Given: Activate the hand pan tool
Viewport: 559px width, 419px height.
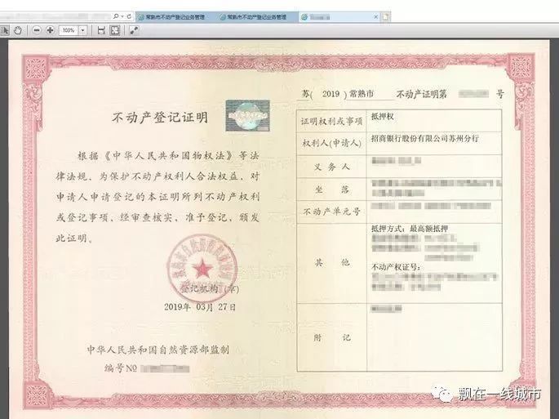Looking at the screenshot, I should coord(18,30).
